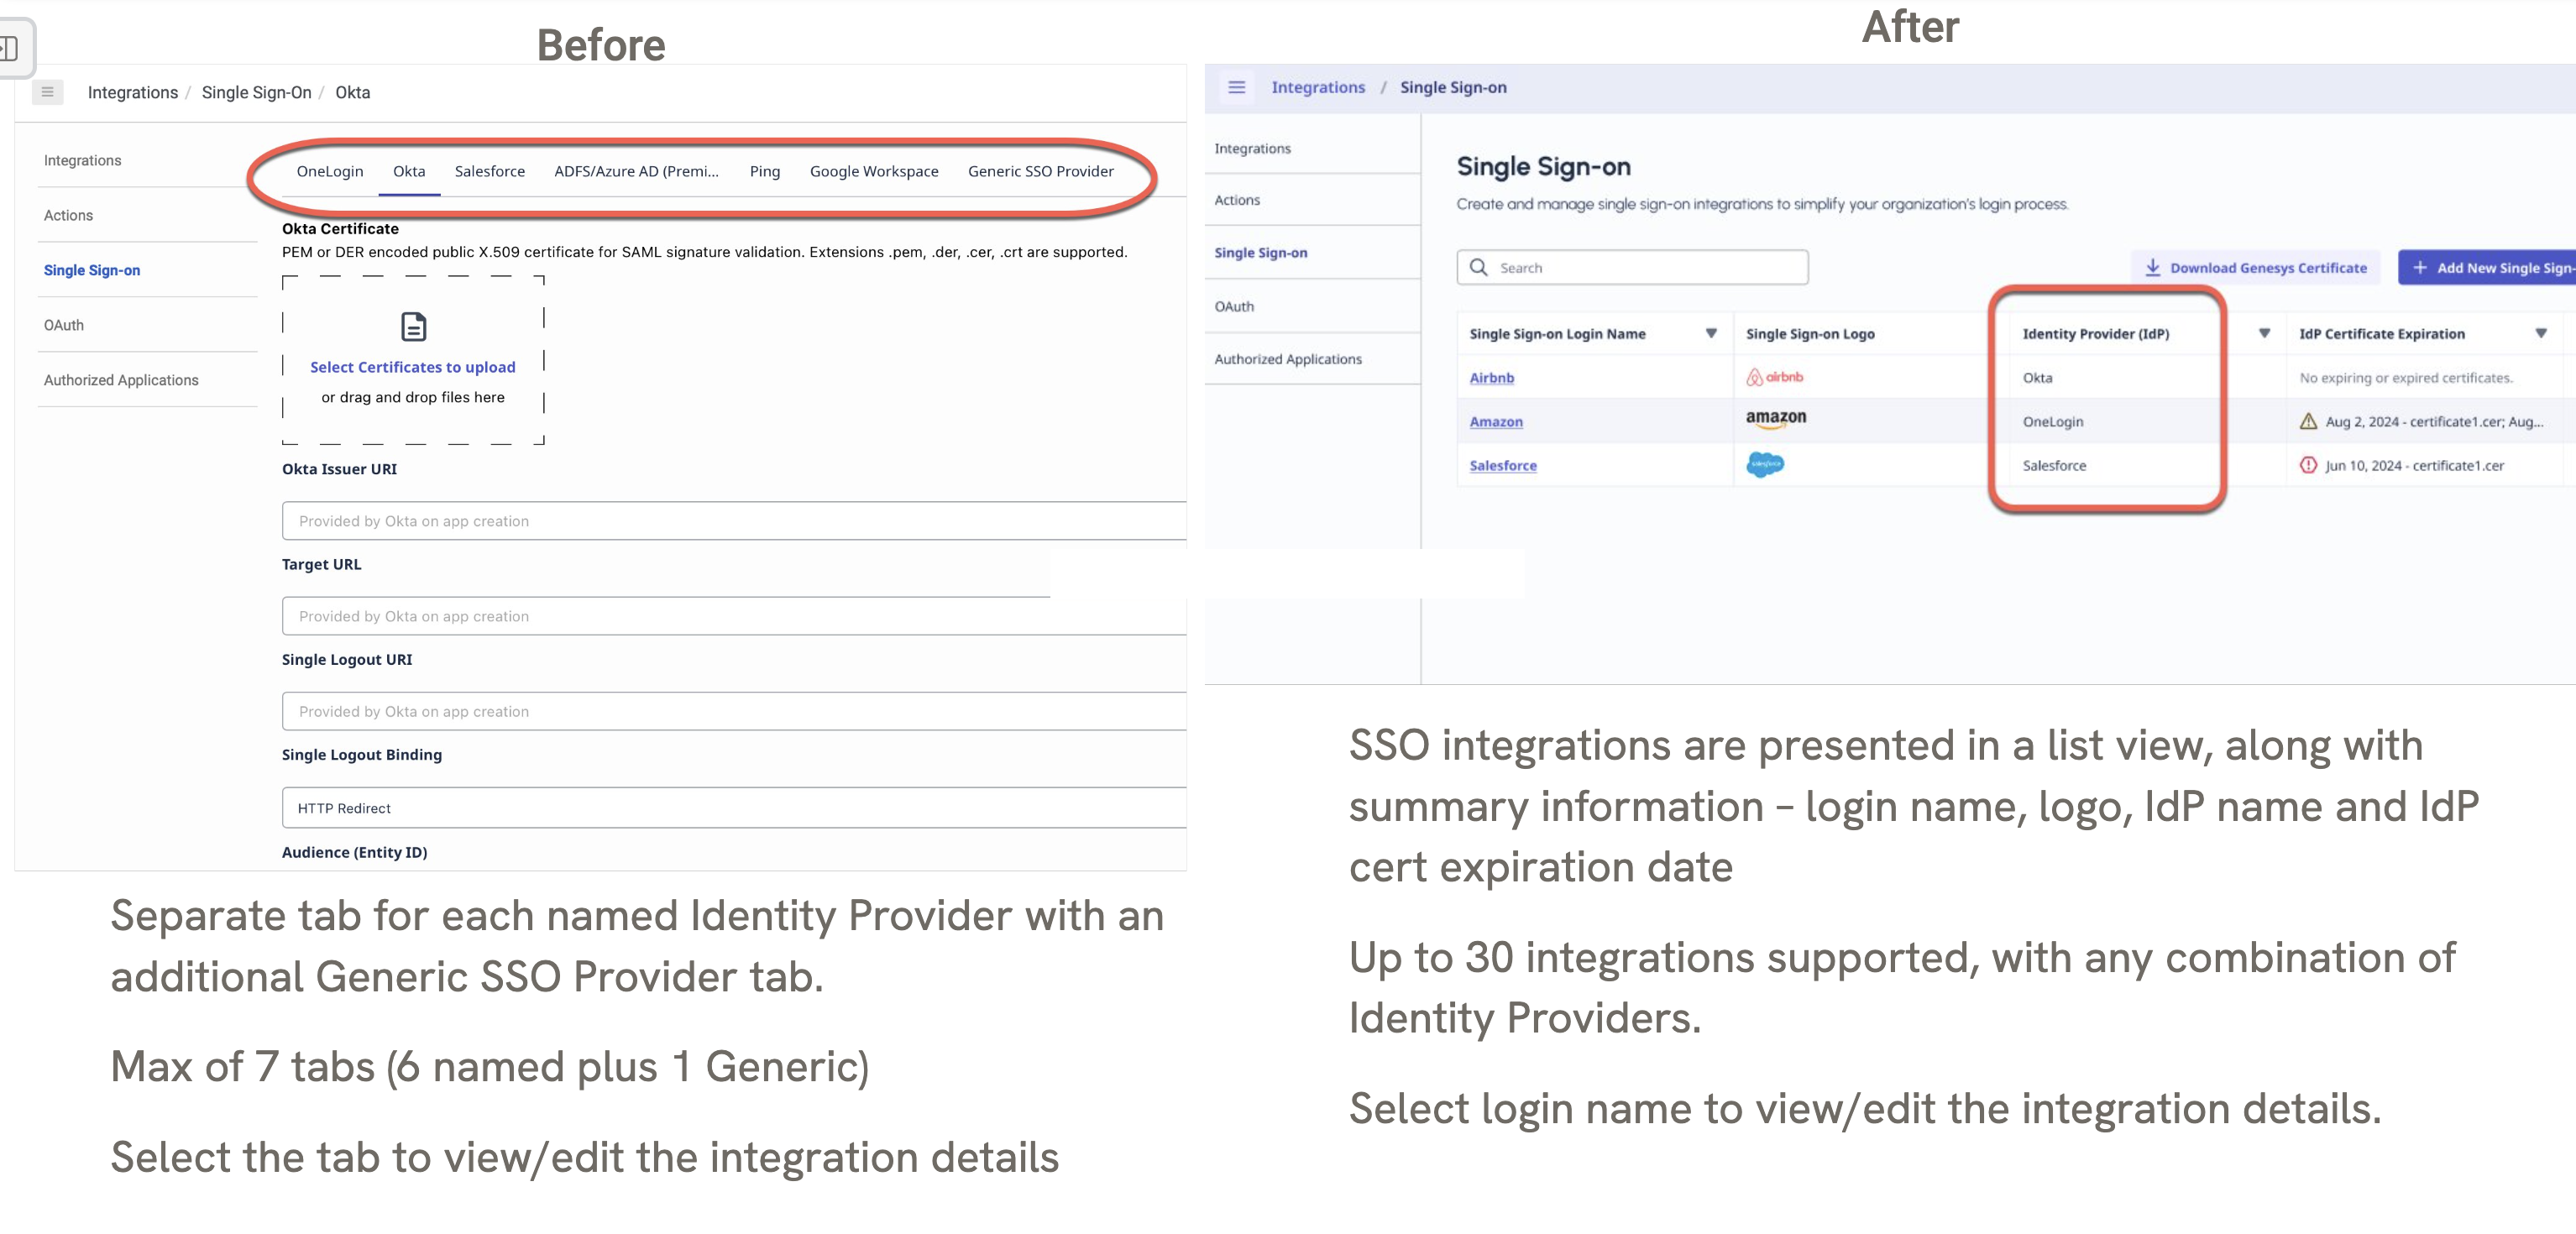Select Actions in Before sidebar
2576x1234 pixels.
point(68,215)
